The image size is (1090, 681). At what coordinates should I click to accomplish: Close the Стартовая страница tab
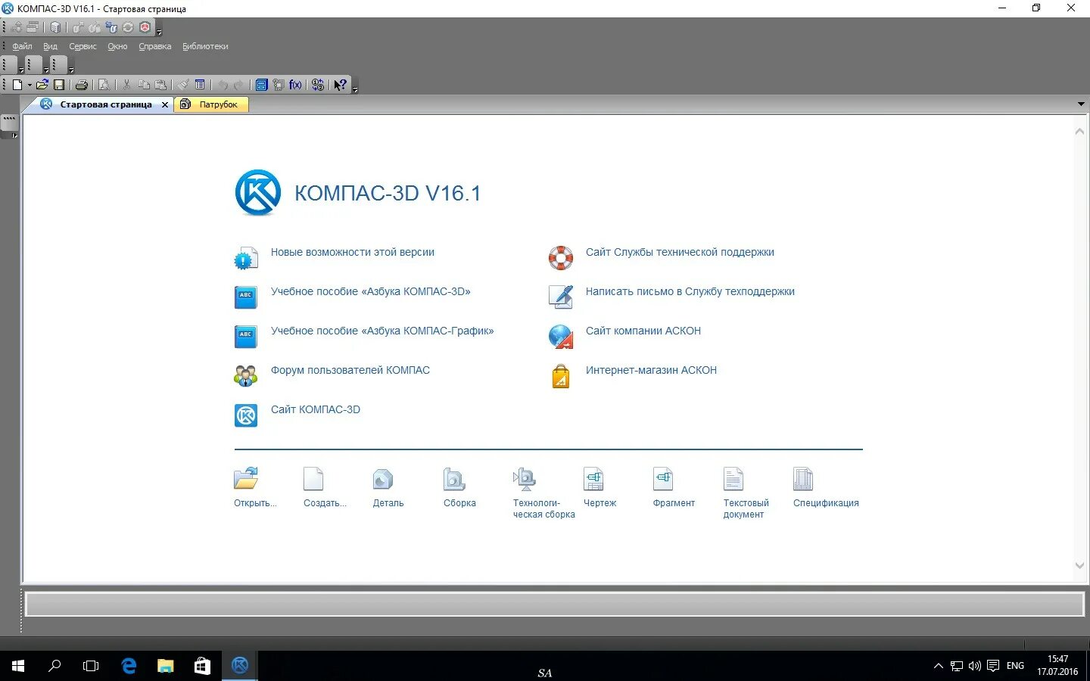point(165,105)
